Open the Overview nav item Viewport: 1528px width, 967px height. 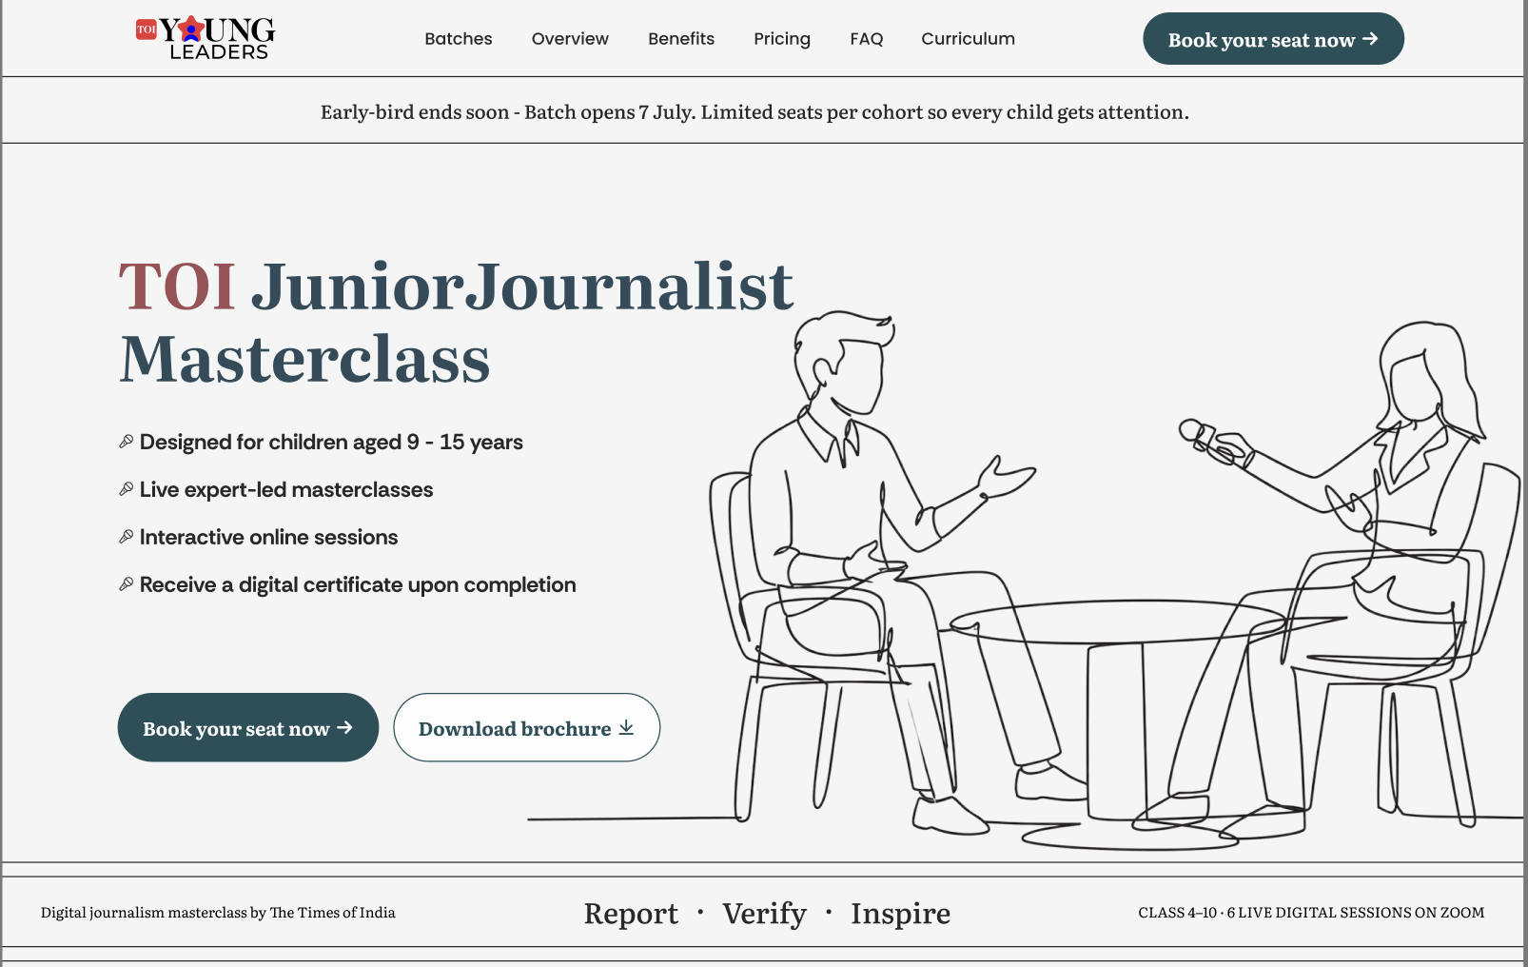pyautogui.click(x=570, y=39)
